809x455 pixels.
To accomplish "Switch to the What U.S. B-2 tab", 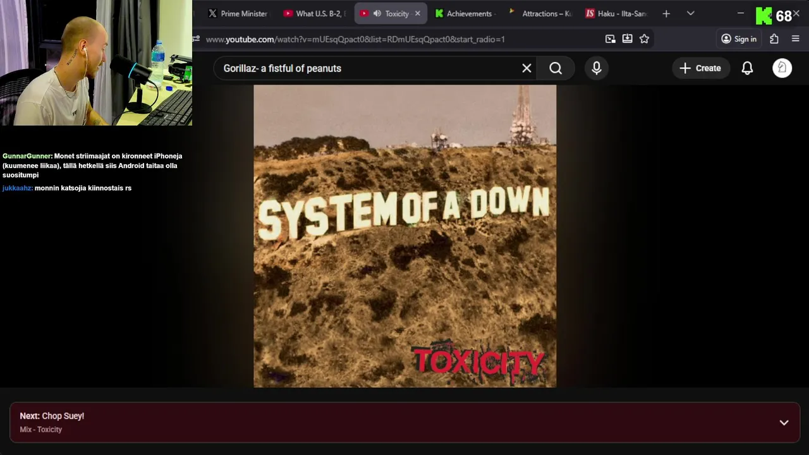I will point(314,13).
